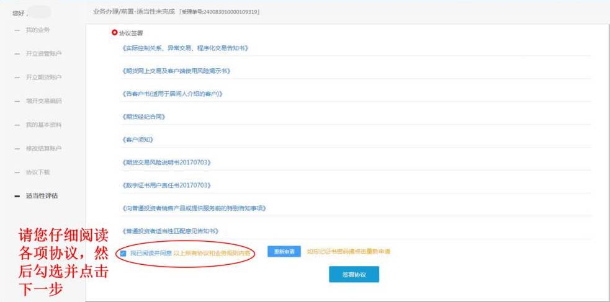View 《期货交易风险说明书20170703》

(x=167, y=162)
